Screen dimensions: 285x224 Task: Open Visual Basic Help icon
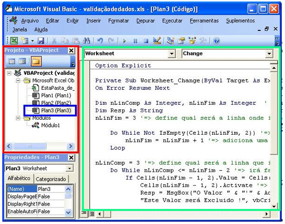(216, 41)
